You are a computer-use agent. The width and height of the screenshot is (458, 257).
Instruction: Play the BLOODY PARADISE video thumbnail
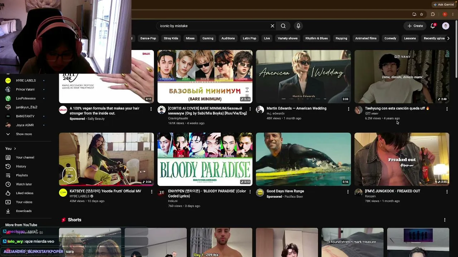click(205, 159)
